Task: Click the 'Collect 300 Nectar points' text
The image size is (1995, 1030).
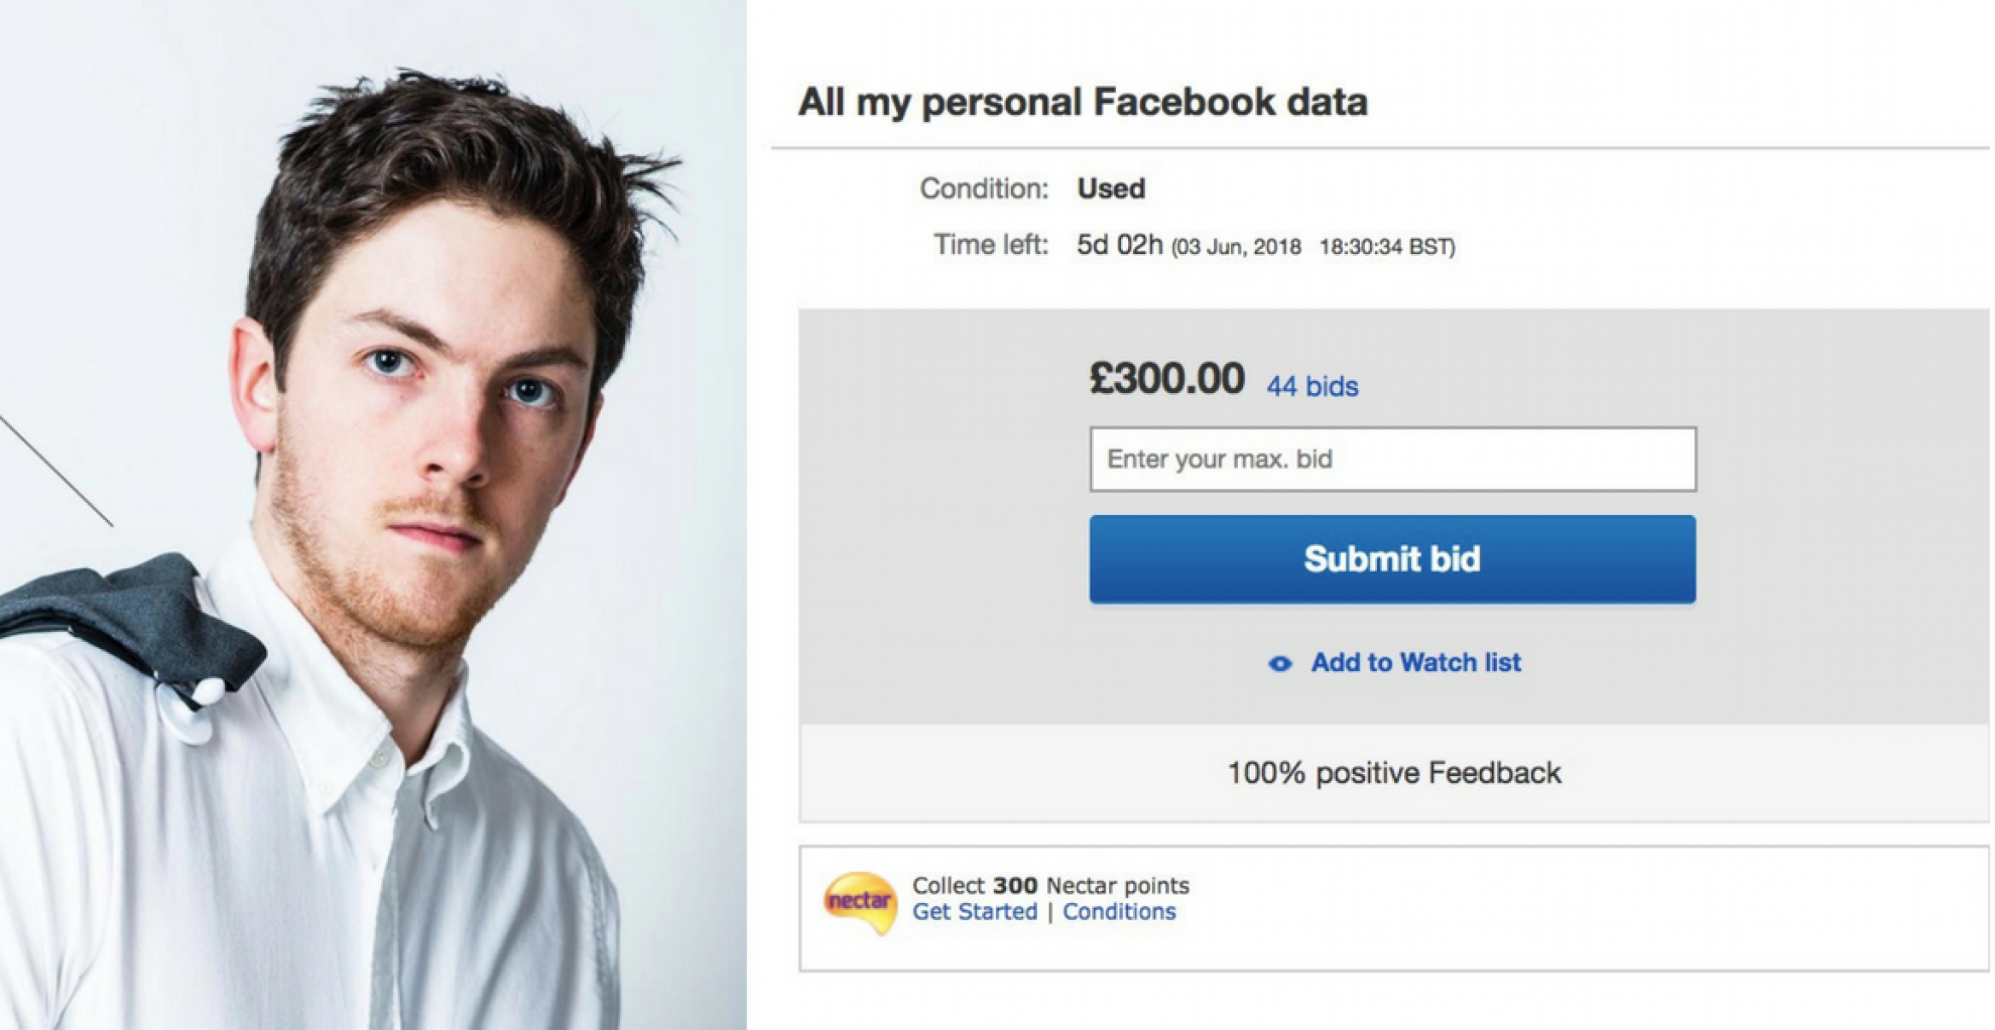Action: pyautogui.click(x=1050, y=885)
